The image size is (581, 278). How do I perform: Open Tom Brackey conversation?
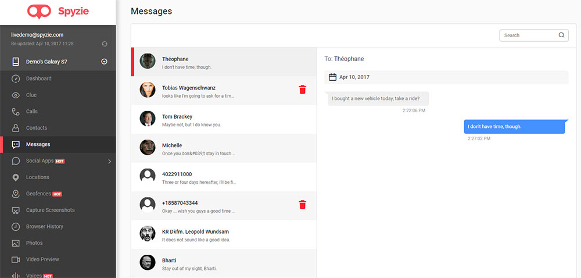pyautogui.click(x=224, y=120)
